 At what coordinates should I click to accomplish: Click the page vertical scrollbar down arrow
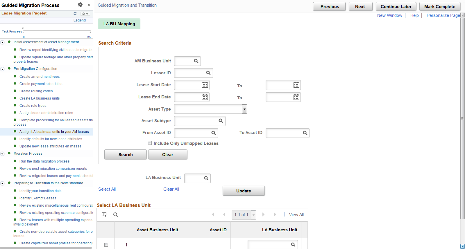coord(463,246)
